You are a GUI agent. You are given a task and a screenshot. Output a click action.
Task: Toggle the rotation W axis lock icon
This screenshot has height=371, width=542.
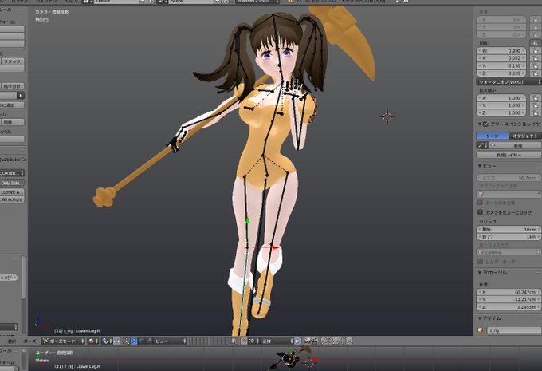(x=535, y=51)
